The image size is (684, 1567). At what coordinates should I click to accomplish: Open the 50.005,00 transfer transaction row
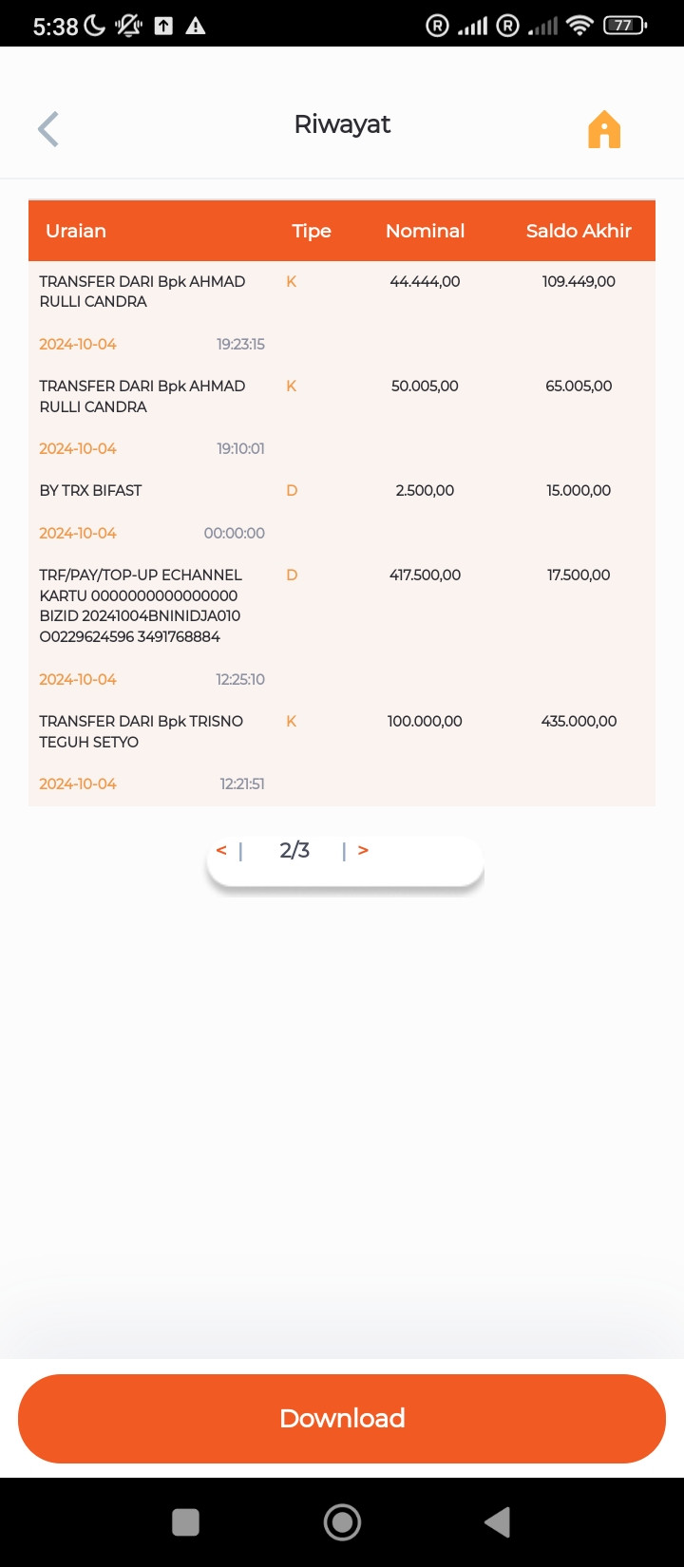[x=342, y=418]
